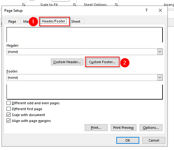The width and height of the screenshot is (174, 150).
Task: Switch to the Header/Footer tab
Action: click(x=53, y=21)
